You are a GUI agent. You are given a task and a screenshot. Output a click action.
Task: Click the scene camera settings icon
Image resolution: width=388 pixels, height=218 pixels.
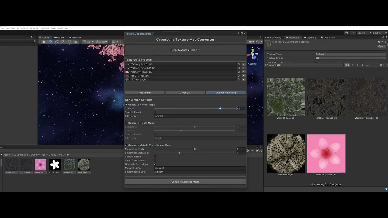[x=251, y=42]
